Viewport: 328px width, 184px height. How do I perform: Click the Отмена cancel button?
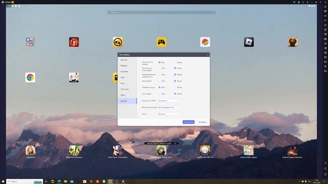(x=202, y=122)
